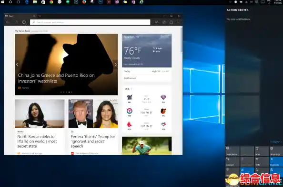Toggle Quiet hours moon tile

pos(262,172)
